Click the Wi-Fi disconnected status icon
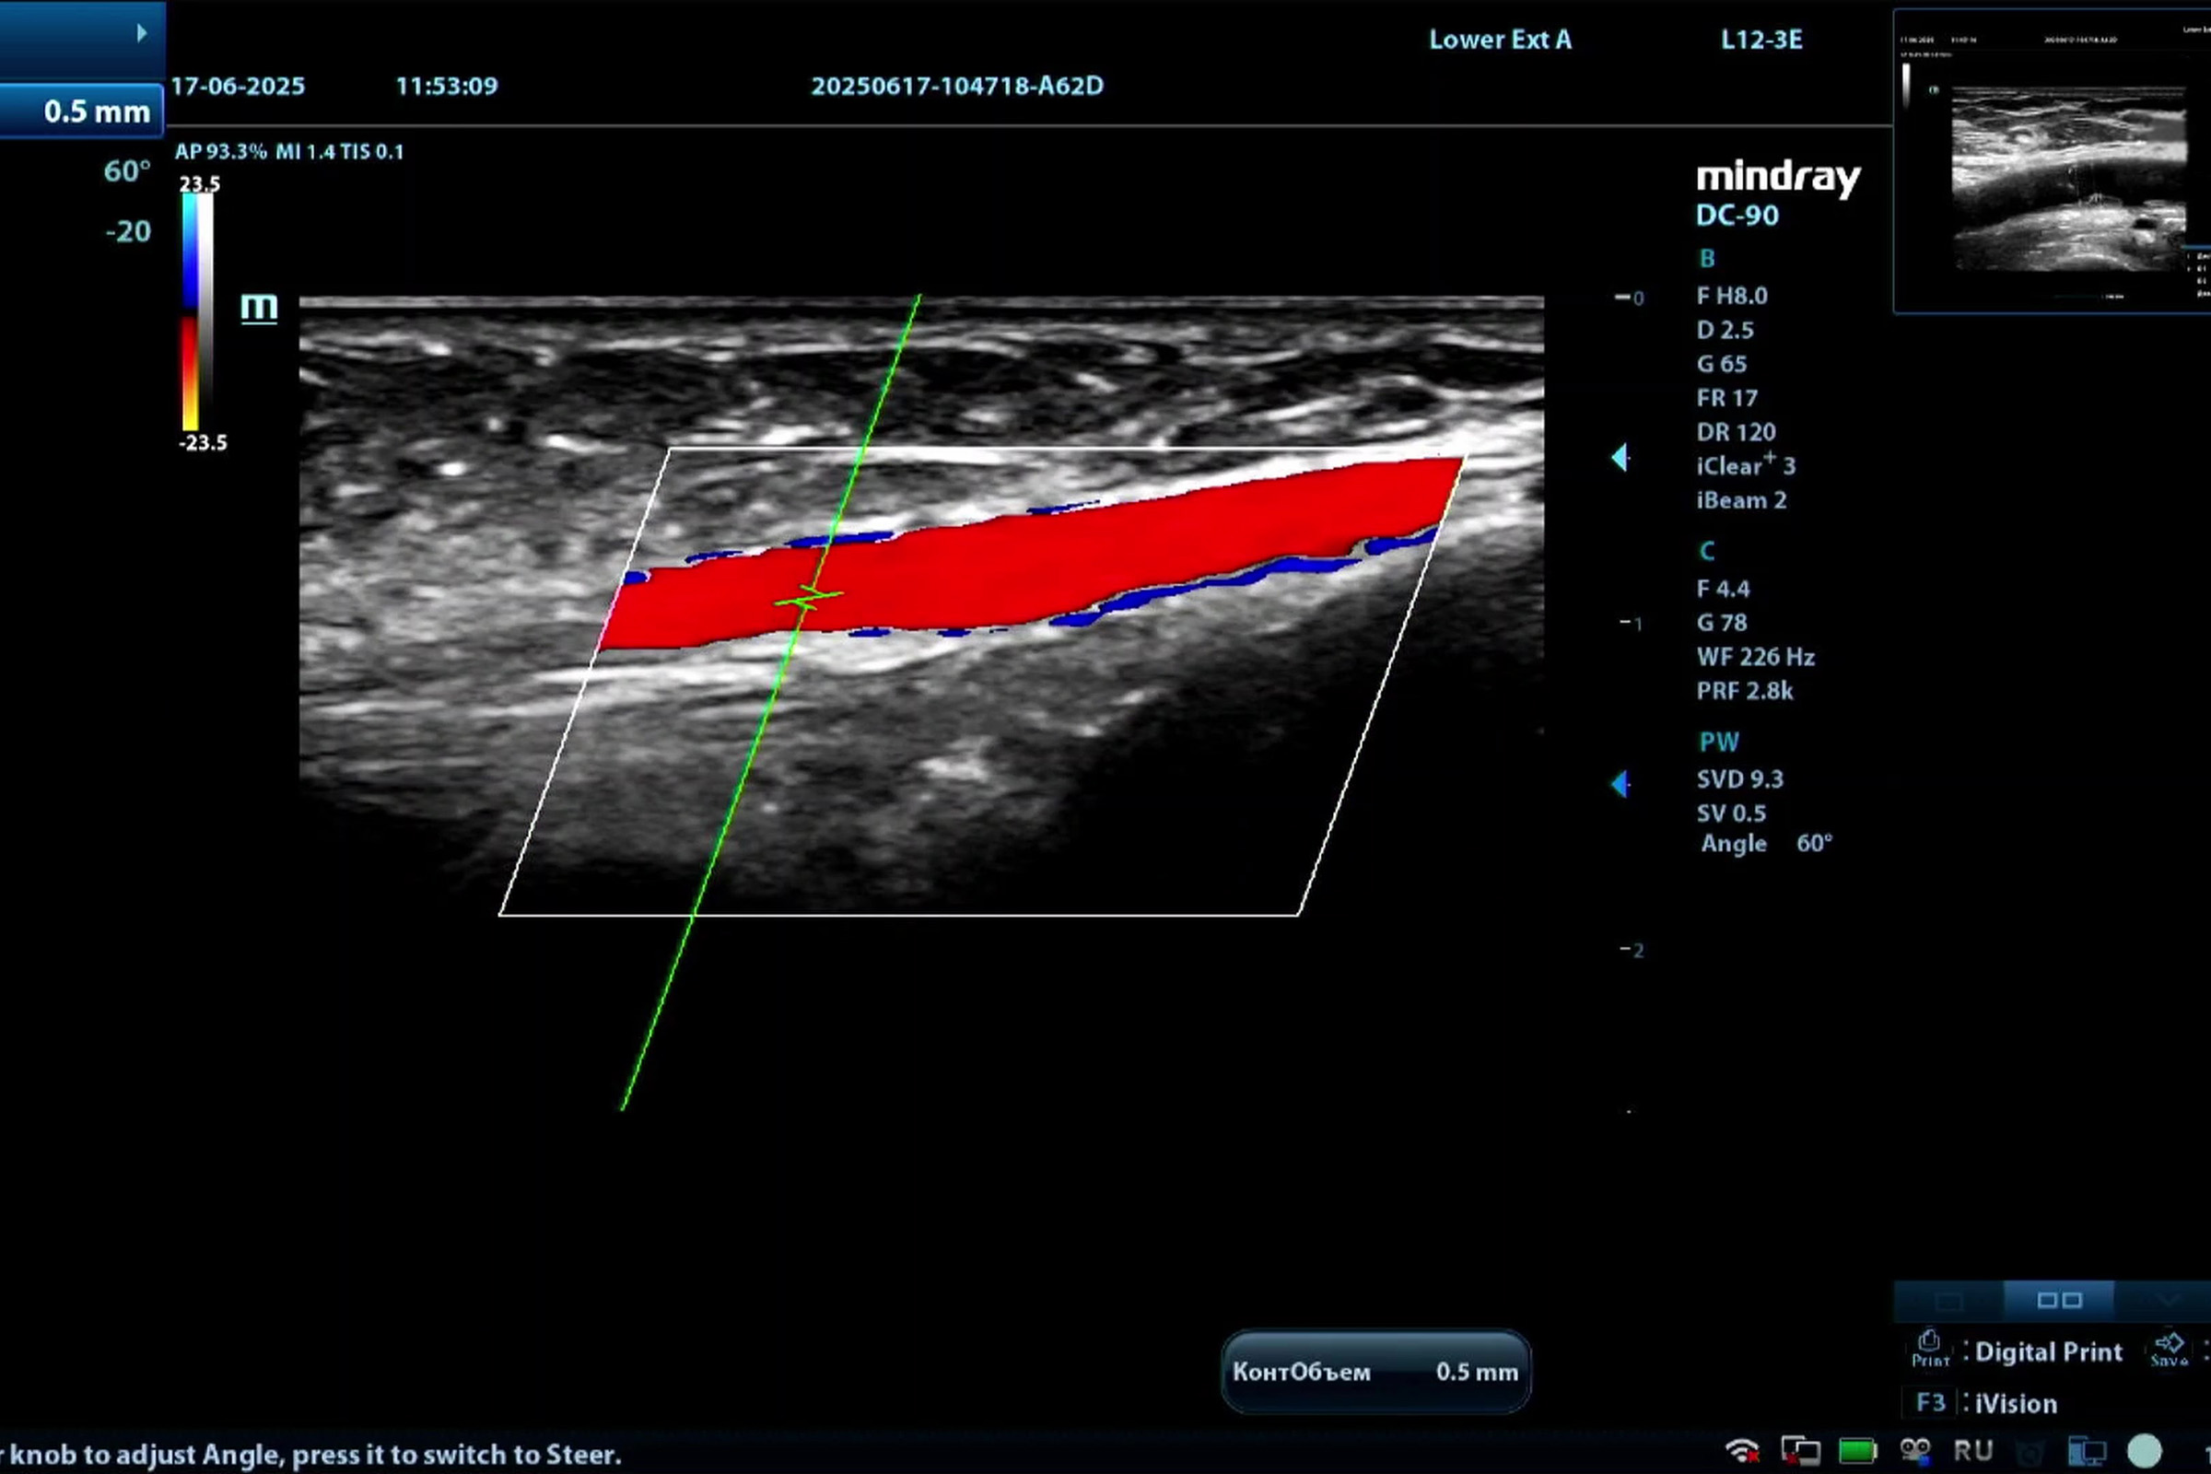 (1742, 1450)
